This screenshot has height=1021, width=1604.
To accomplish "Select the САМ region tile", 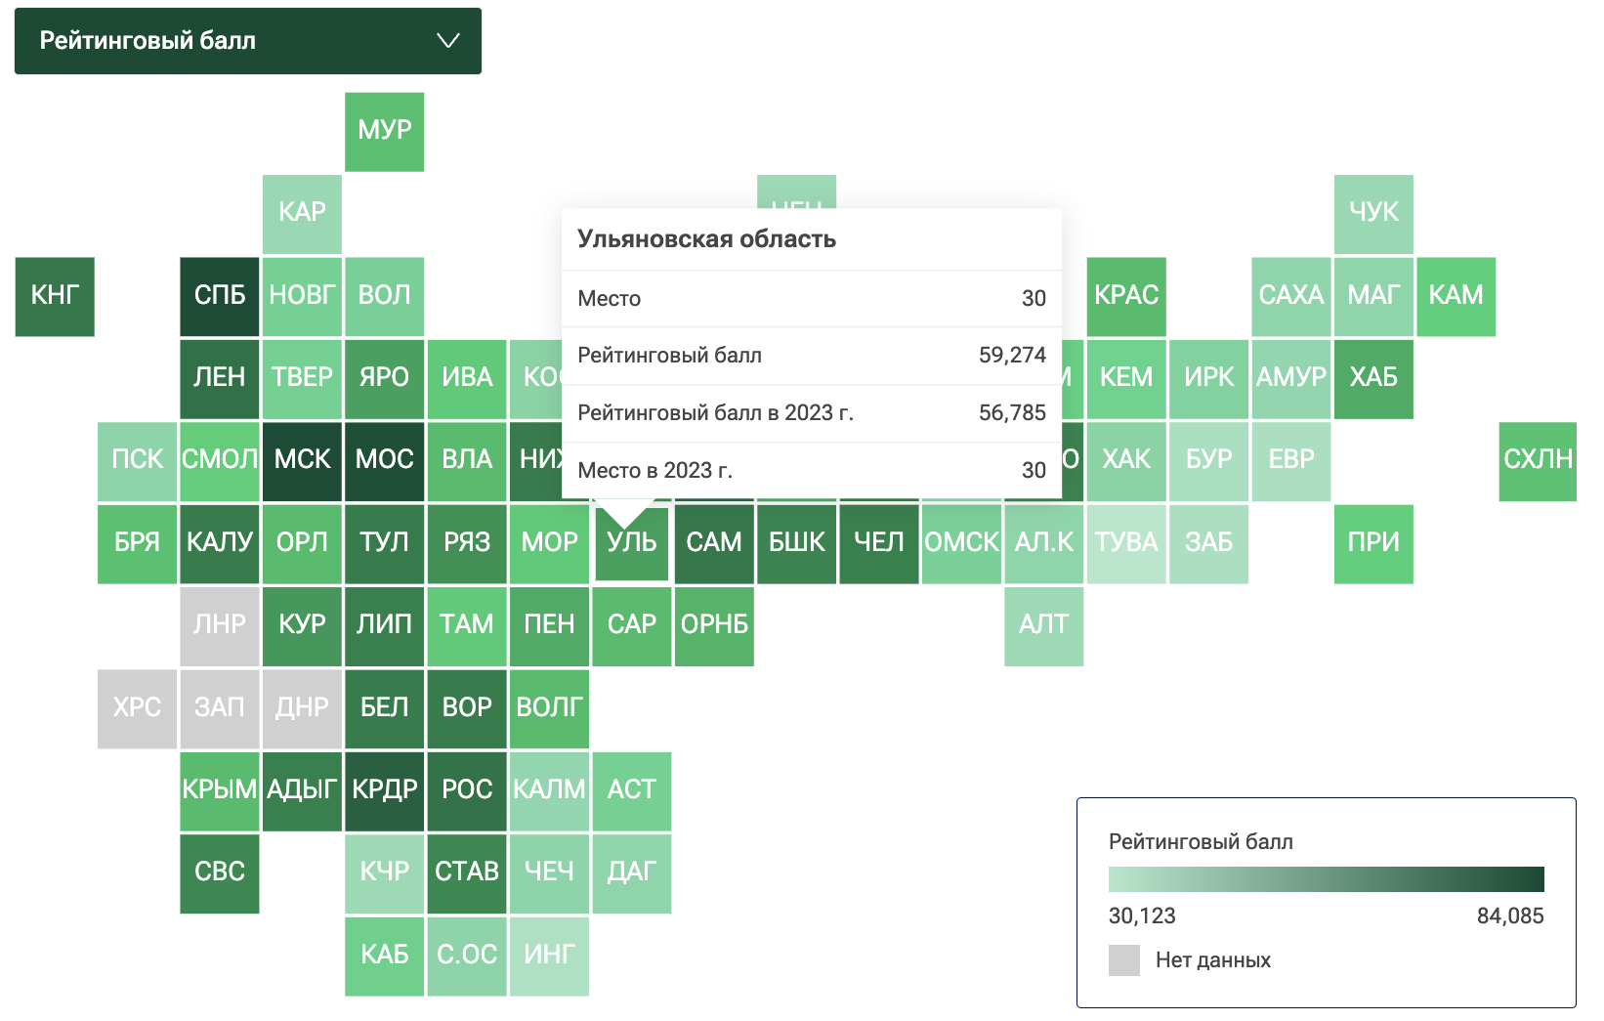I will 714,544.
